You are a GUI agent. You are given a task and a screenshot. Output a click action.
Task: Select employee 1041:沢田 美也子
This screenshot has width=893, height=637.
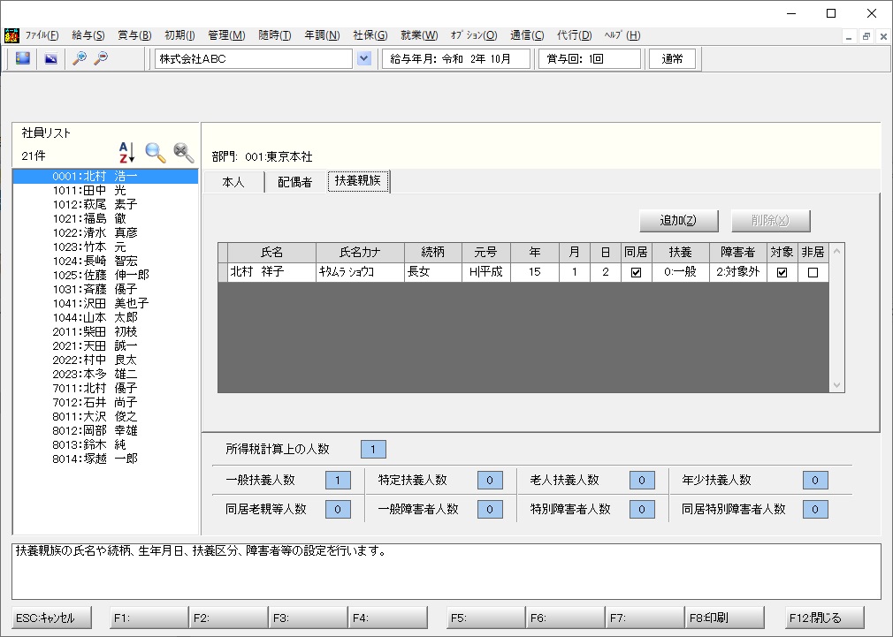pos(105,303)
